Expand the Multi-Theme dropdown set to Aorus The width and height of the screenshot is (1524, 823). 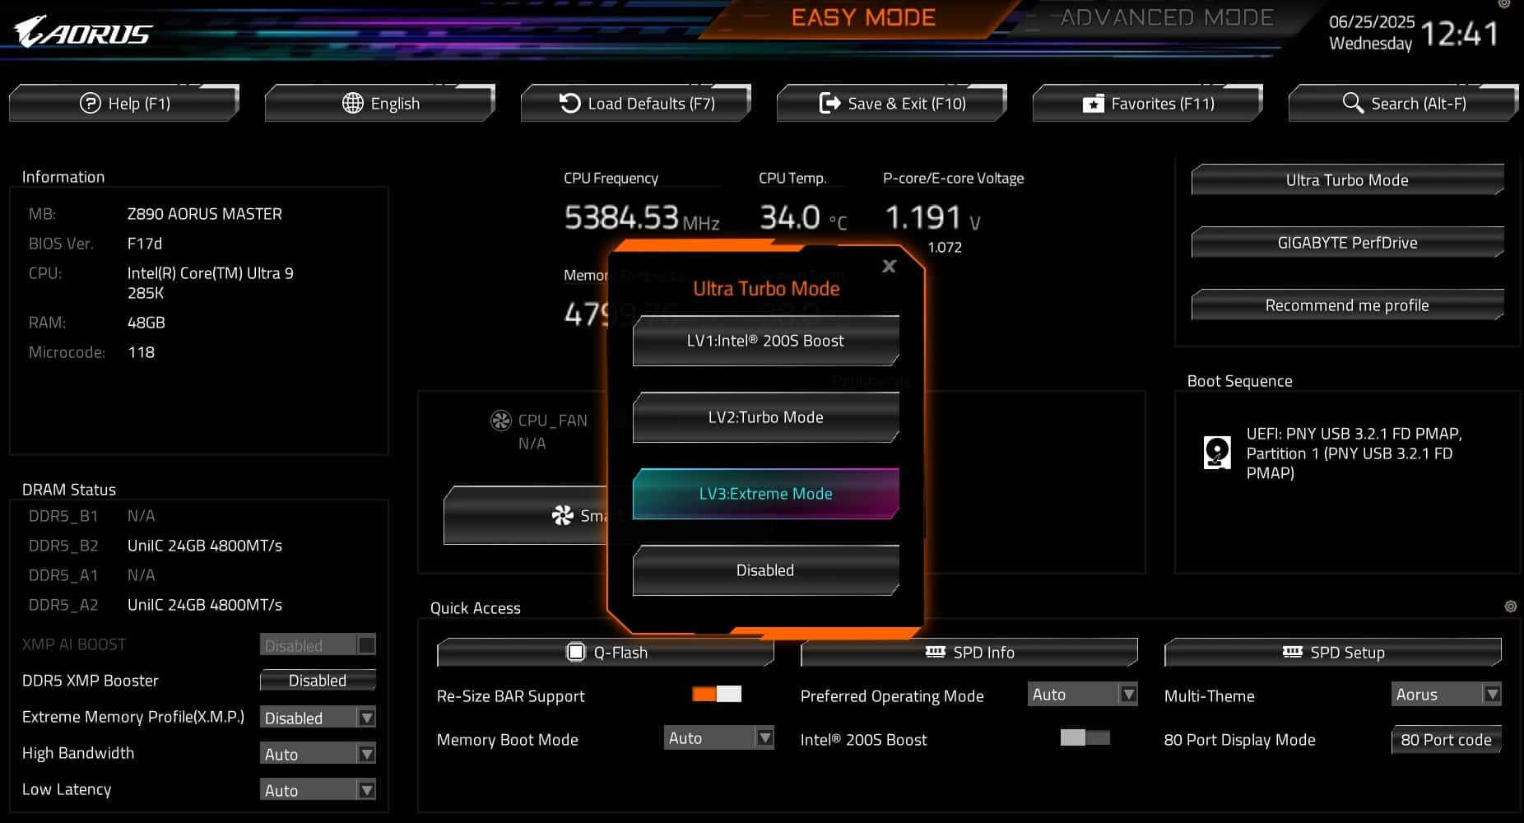point(1494,694)
